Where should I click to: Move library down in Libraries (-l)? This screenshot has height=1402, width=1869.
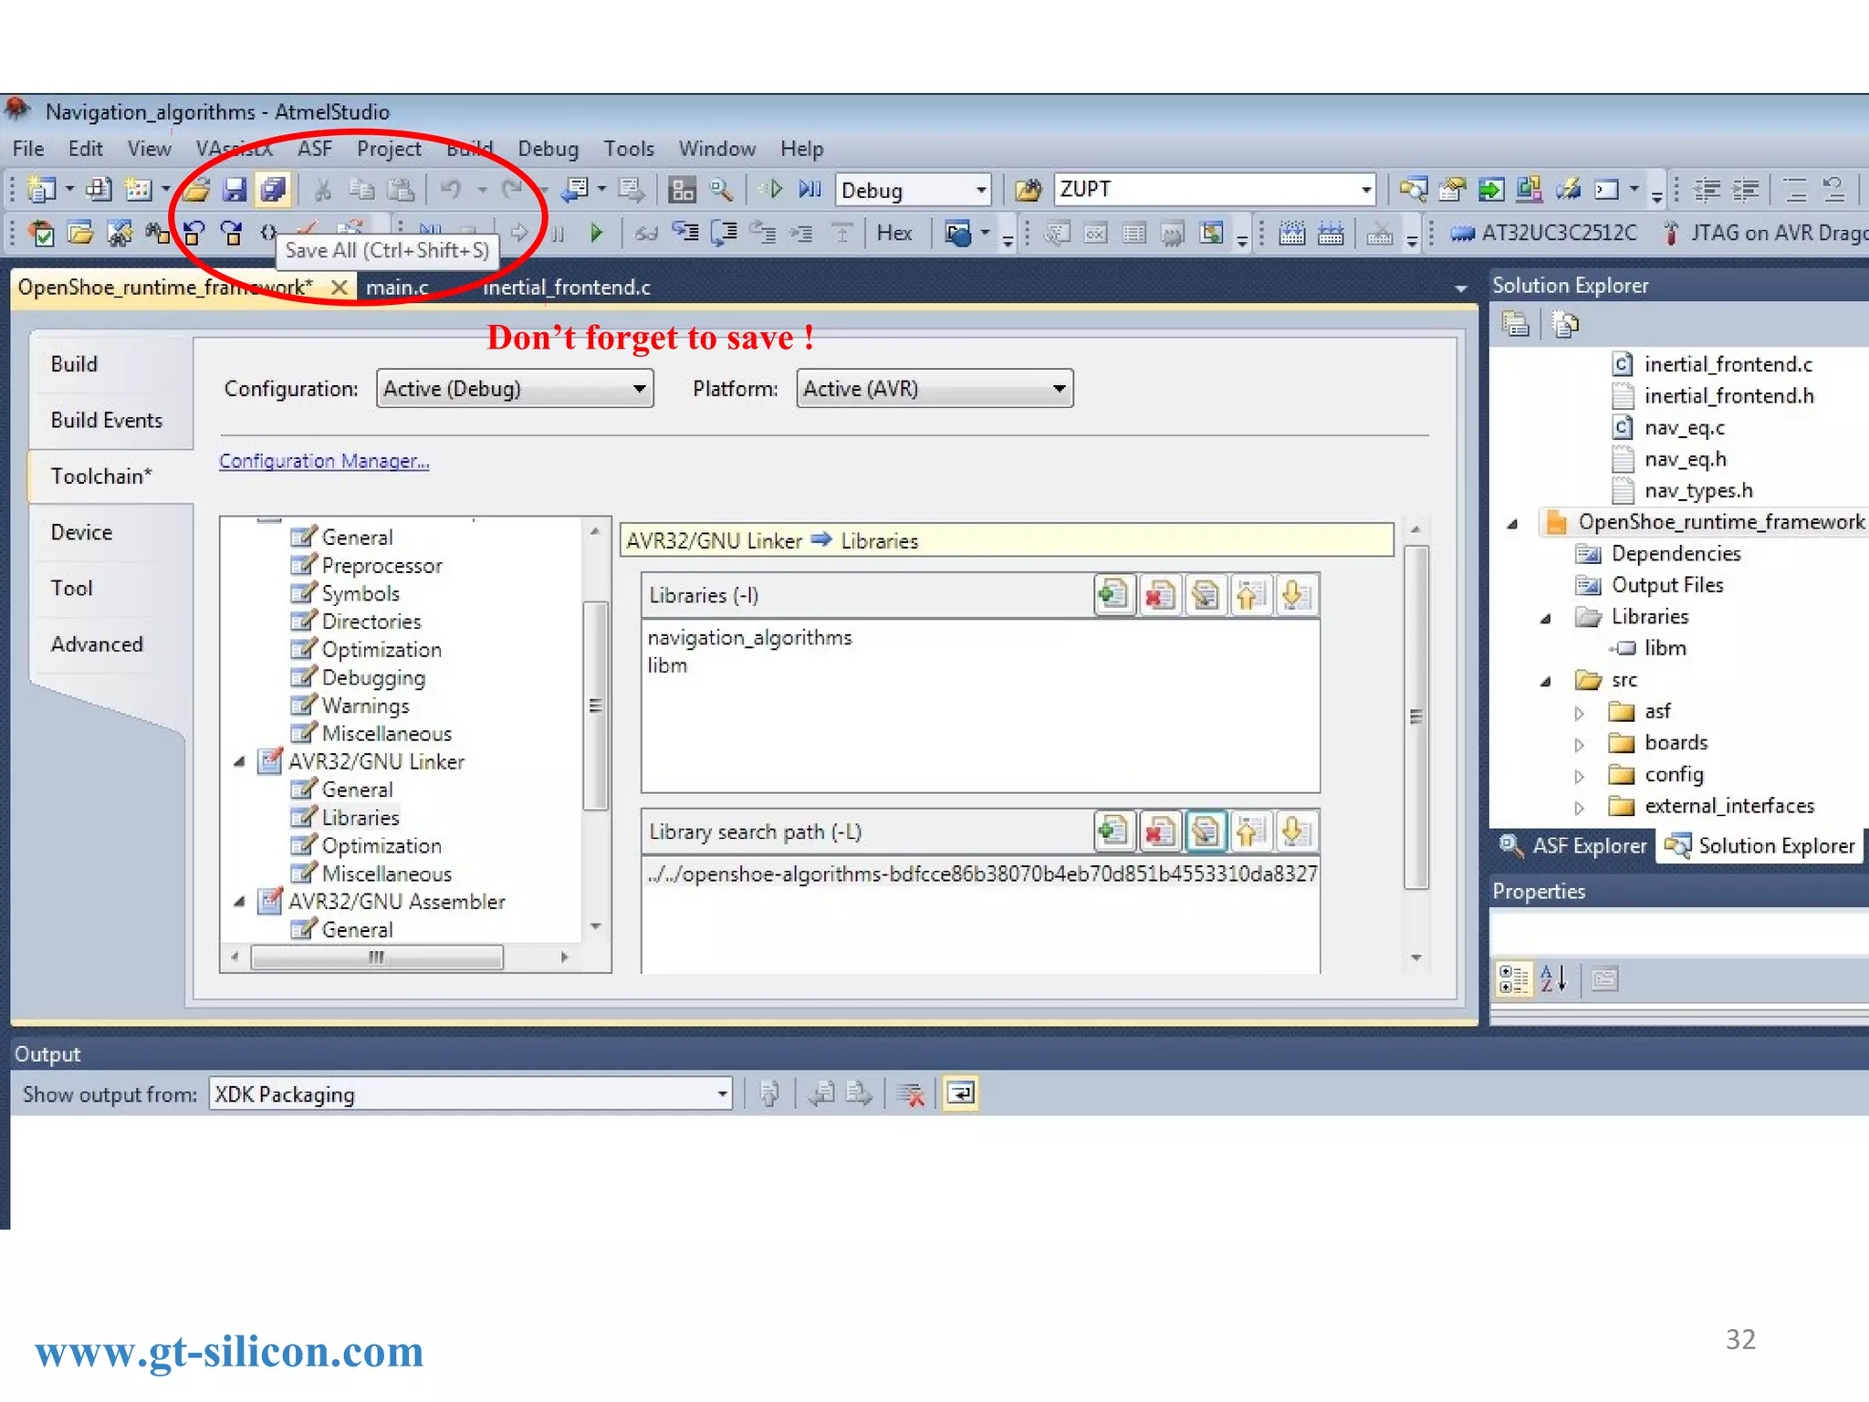[x=1295, y=596]
